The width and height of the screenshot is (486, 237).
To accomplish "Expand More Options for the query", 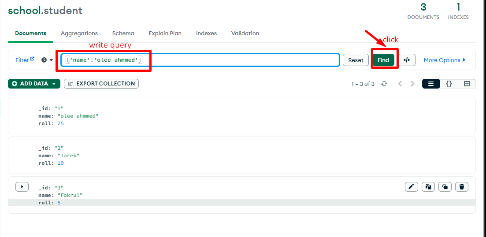I will [444, 60].
